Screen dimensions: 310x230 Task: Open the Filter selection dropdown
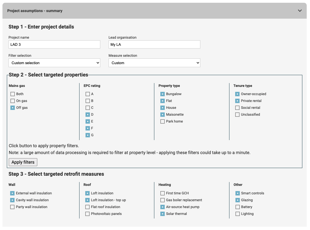pyautogui.click(x=54, y=63)
